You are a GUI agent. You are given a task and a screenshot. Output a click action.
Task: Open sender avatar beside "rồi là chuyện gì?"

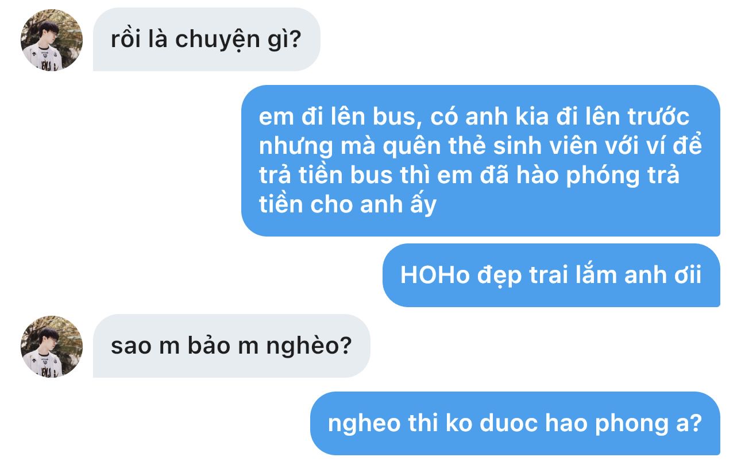coord(52,40)
